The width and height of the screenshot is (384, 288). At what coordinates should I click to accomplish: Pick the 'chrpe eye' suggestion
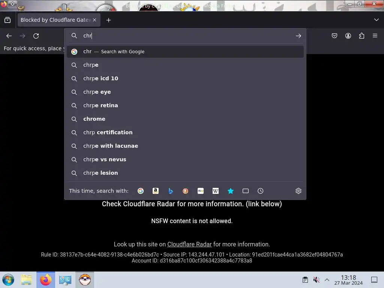click(x=185, y=92)
